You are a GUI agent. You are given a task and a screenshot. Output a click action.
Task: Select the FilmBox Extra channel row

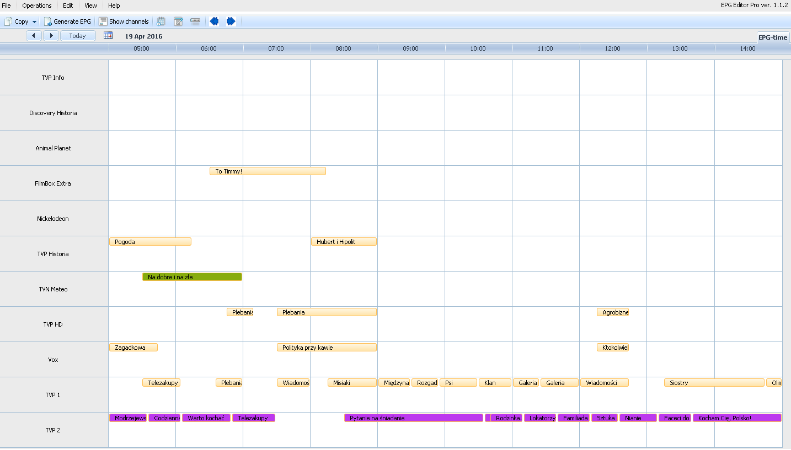54,183
